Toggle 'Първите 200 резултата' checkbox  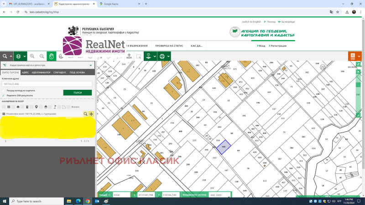click(4, 96)
